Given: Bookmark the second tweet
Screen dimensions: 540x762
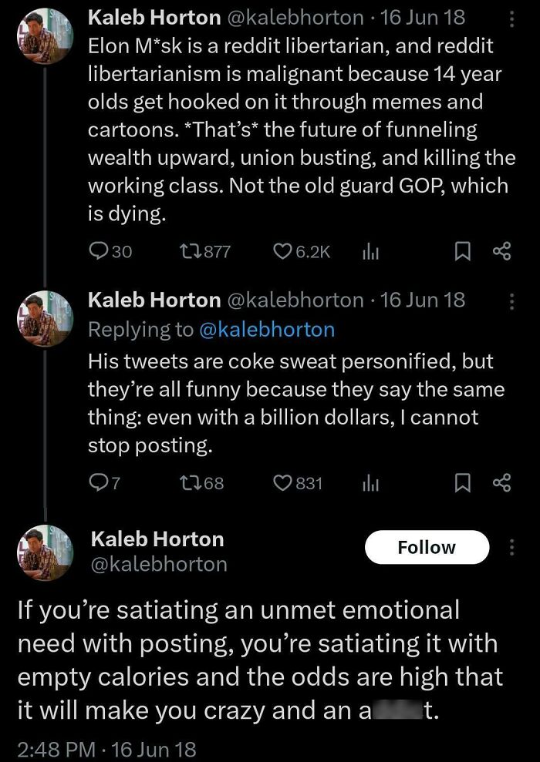Looking at the screenshot, I should (461, 482).
